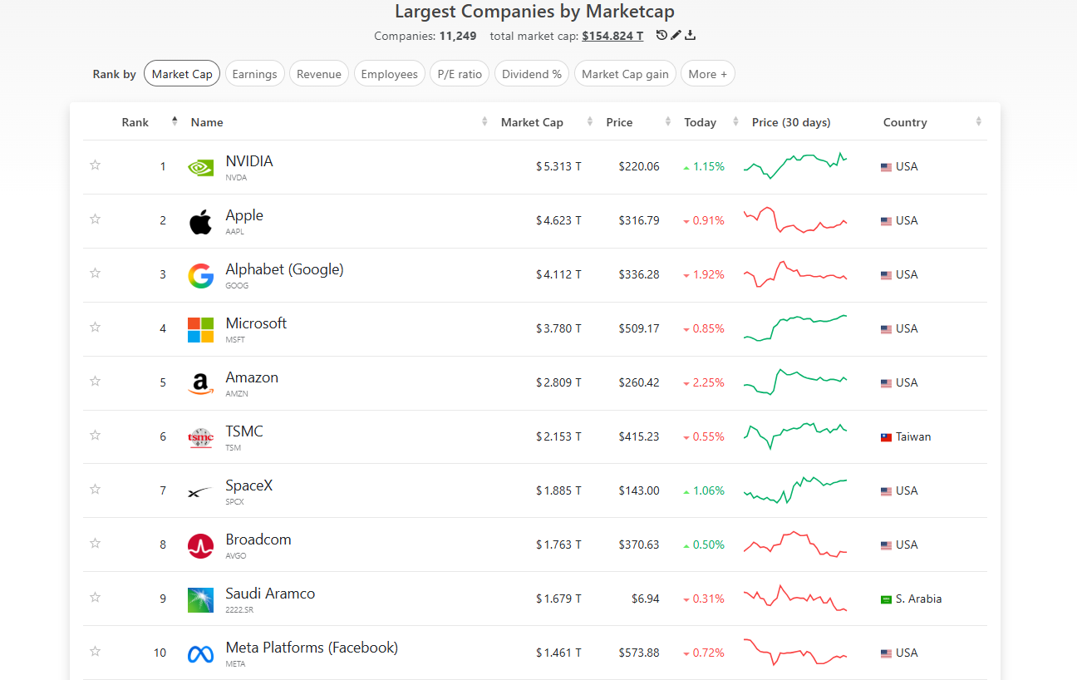Click the download icon beside market cap total
The width and height of the screenshot is (1077, 680).
690,35
